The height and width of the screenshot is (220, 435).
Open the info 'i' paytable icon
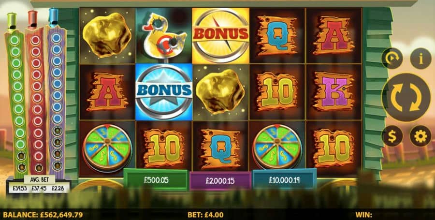(x=420, y=59)
